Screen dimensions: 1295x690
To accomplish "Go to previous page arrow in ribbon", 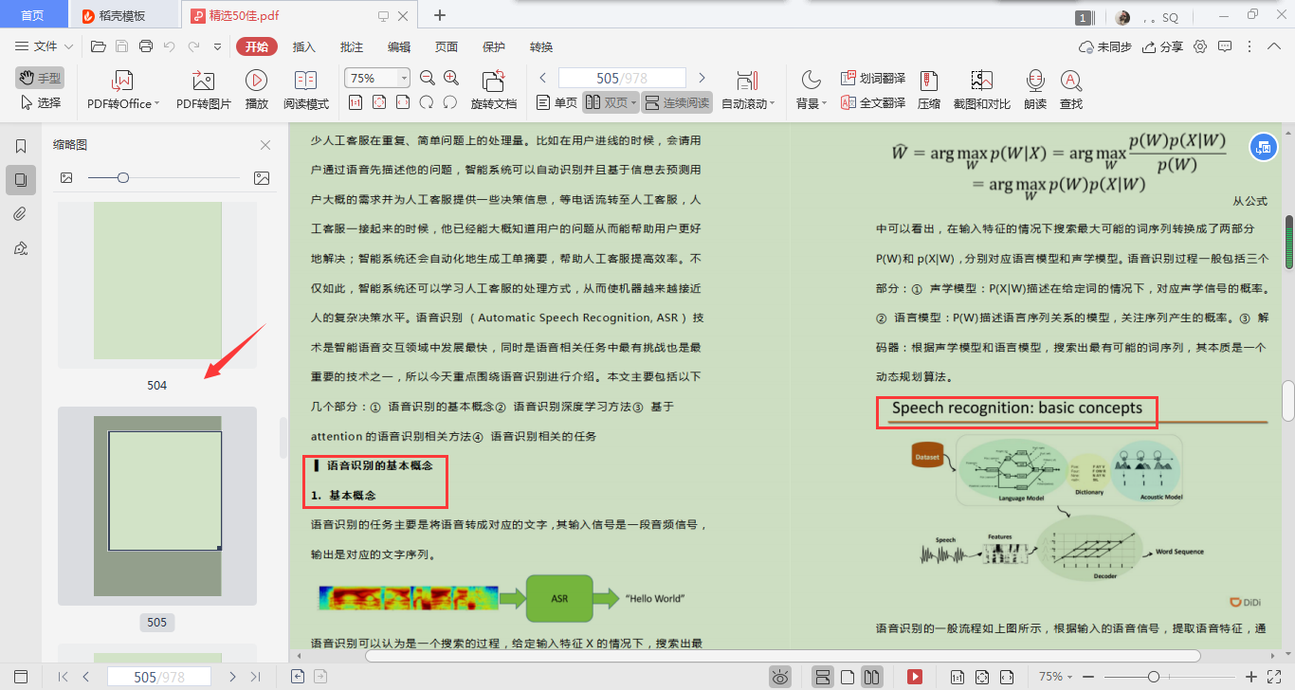I will pos(543,78).
